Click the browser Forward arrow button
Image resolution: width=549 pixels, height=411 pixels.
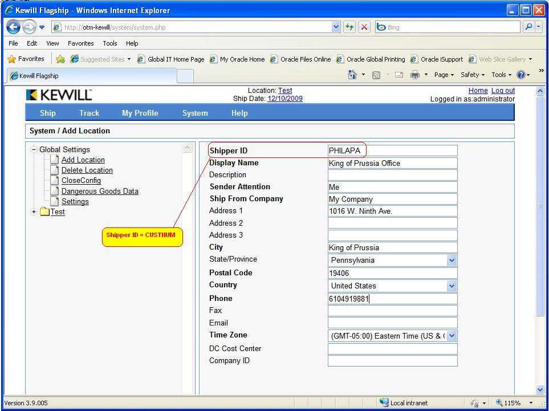[x=29, y=27]
